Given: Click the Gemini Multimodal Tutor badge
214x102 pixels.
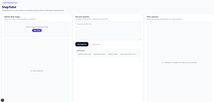Looking at the screenshot, I should click(x=10, y=3).
